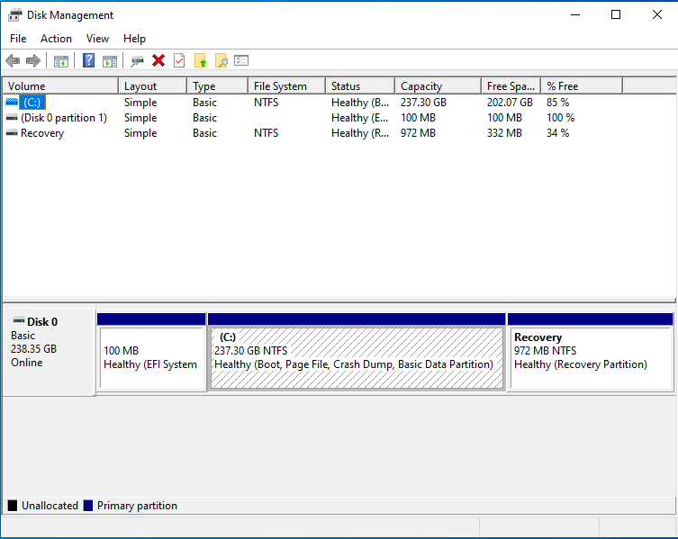Click the 972 MB capacity cell
678x539 pixels.
(418, 133)
